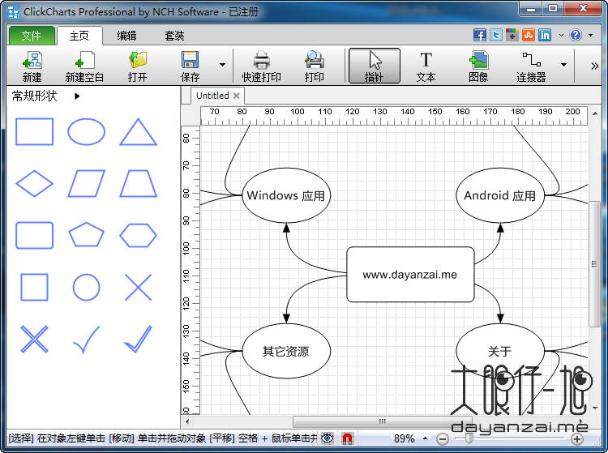This screenshot has width=608, height=453.
Task: Expand the 常规形状 shape category arrow
Action: pyautogui.click(x=77, y=96)
